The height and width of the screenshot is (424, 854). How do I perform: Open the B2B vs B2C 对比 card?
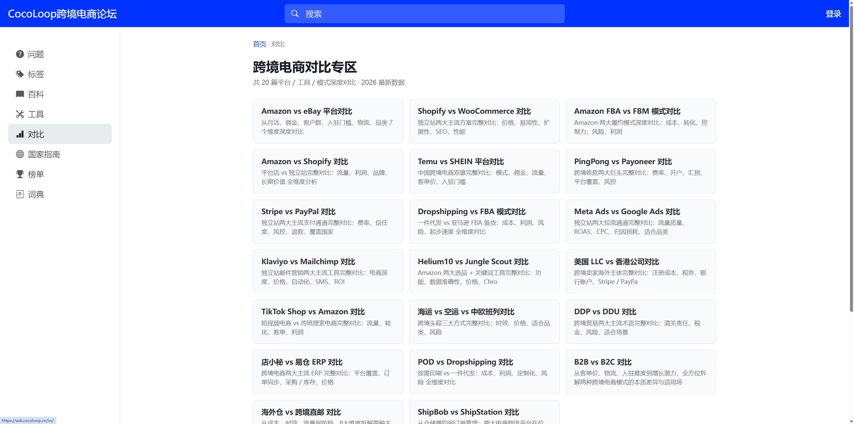coord(641,372)
